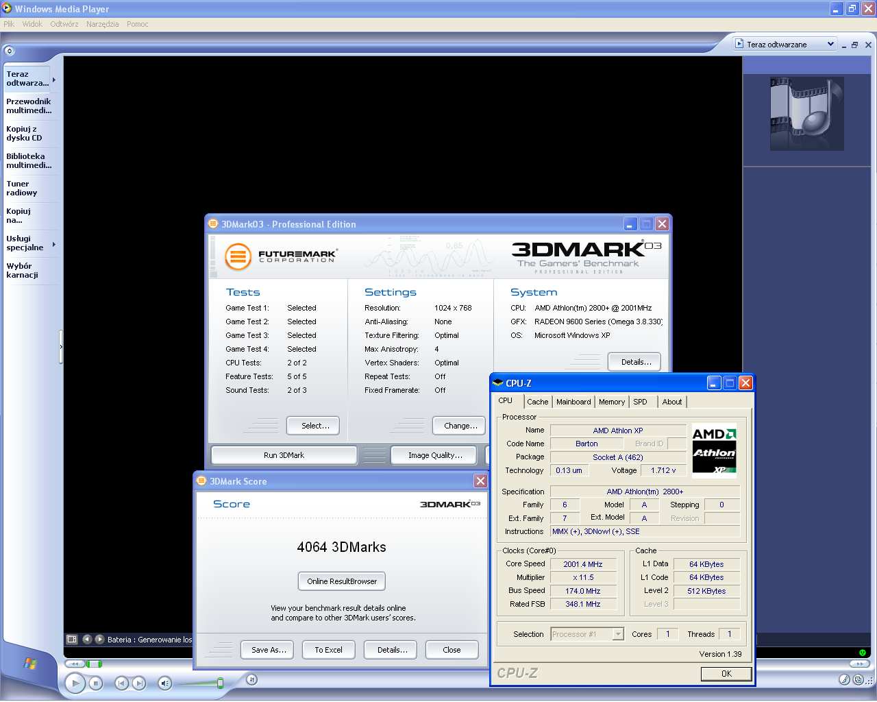Click Windows Media Player title bar icon
This screenshot has width=877, height=702.
(x=7, y=8)
